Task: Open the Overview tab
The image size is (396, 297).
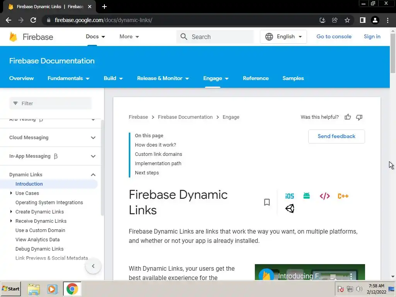Action: pyautogui.click(x=22, y=78)
